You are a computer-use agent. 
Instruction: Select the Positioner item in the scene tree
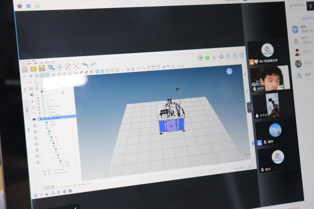(51, 109)
